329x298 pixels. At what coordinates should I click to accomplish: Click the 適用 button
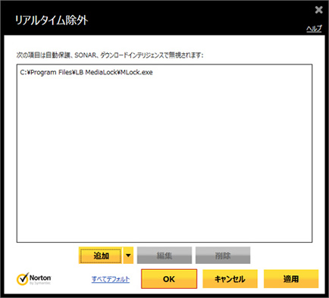coord(291,279)
